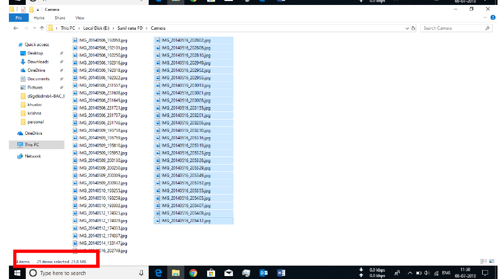Select file IMG_20140516_203155.jpg
Image resolution: width=501 pixels, height=279 pixels.
pyautogui.click(x=193, y=108)
